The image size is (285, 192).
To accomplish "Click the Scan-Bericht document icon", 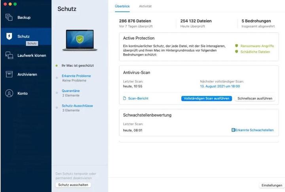I will click(125, 98).
